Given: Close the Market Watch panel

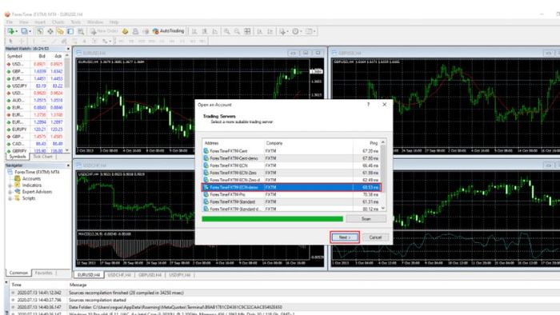Looking at the screenshot, I should coord(68,49).
